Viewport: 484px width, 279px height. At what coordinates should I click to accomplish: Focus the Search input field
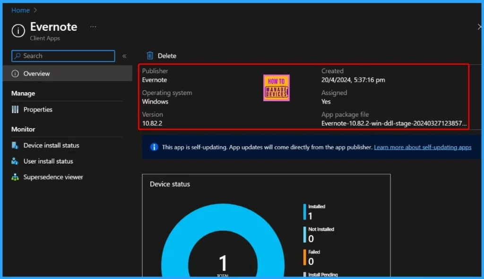(x=63, y=56)
